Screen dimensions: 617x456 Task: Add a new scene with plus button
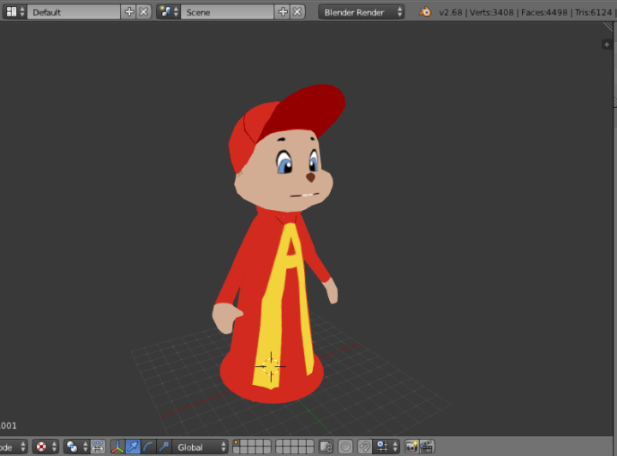pyautogui.click(x=284, y=12)
